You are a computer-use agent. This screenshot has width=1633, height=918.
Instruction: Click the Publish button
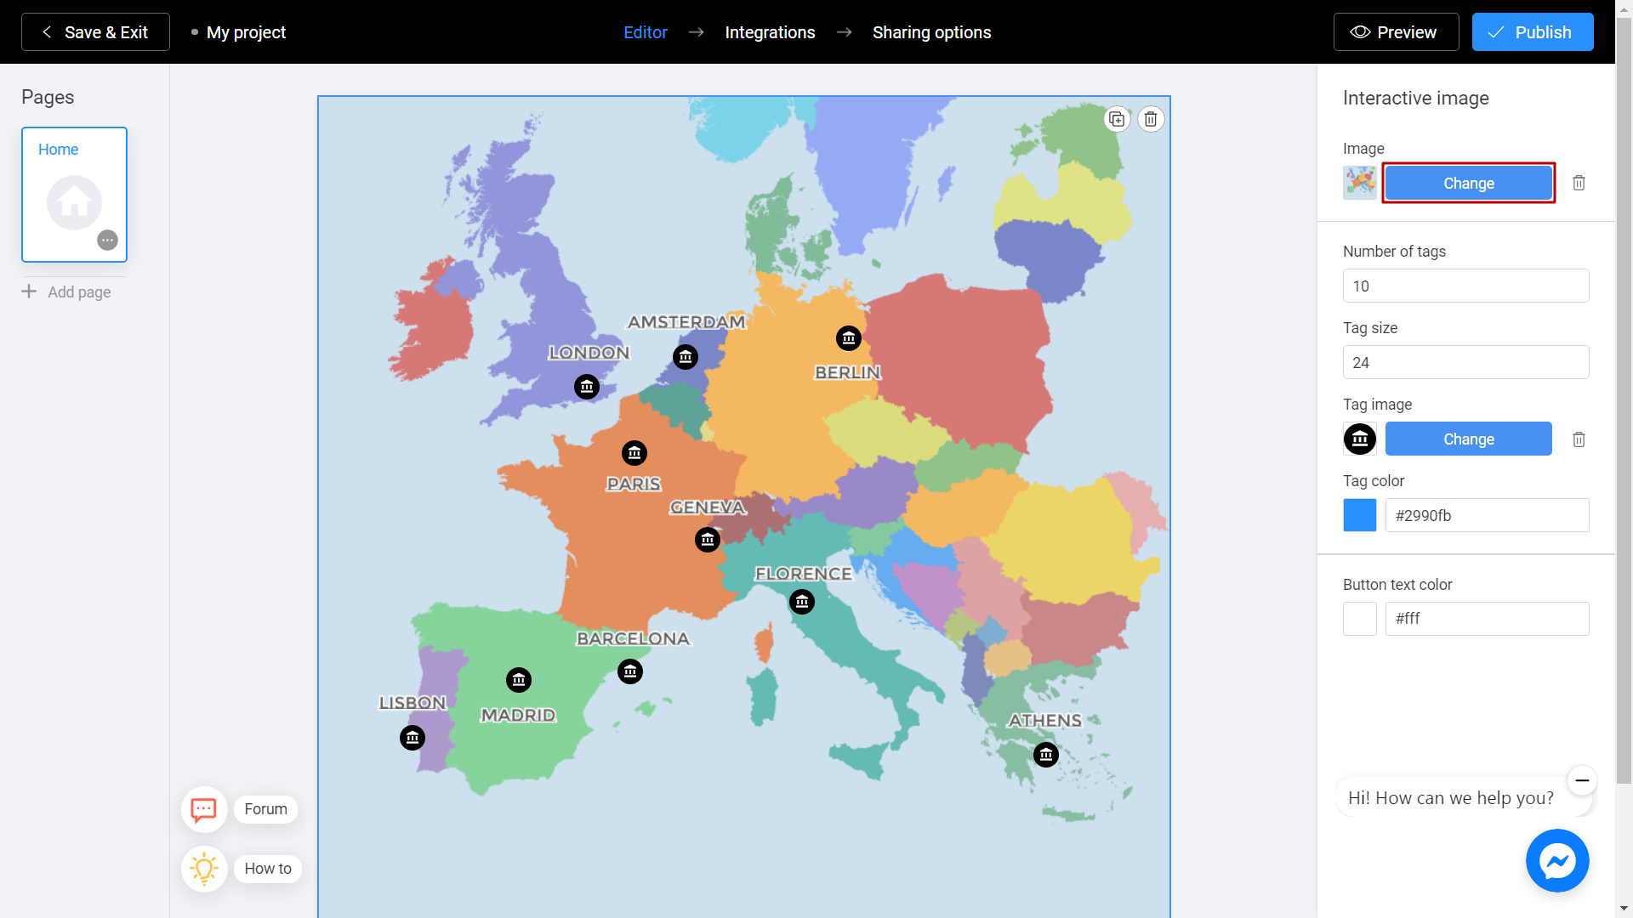[x=1531, y=31]
